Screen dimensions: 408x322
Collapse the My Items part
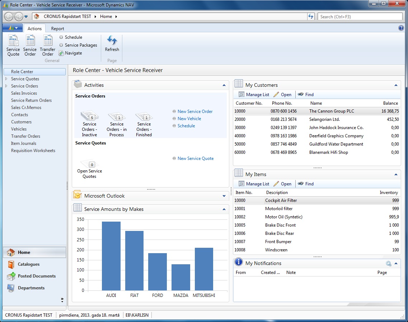tap(396, 175)
